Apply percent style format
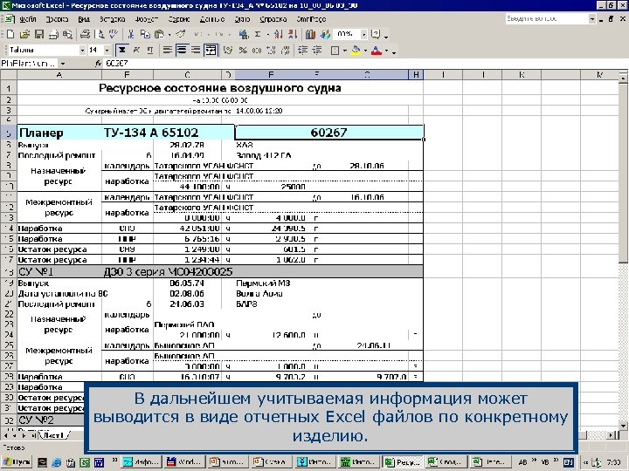This screenshot has height=471, width=629. (x=243, y=51)
